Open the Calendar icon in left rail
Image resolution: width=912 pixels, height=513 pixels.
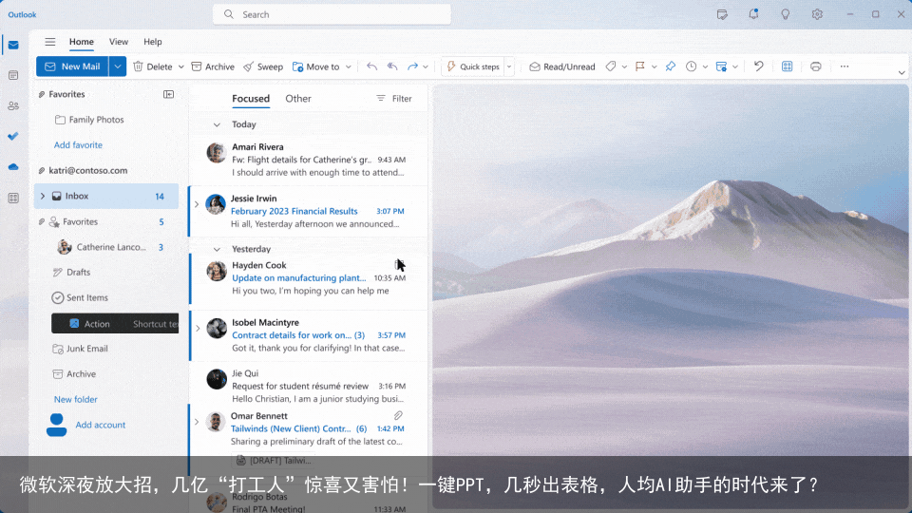pyautogui.click(x=13, y=75)
